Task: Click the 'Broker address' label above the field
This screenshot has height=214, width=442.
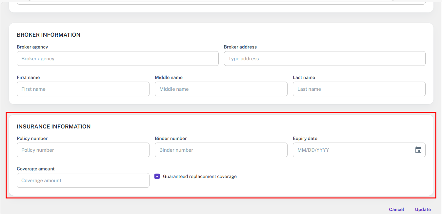Action: 240,47
